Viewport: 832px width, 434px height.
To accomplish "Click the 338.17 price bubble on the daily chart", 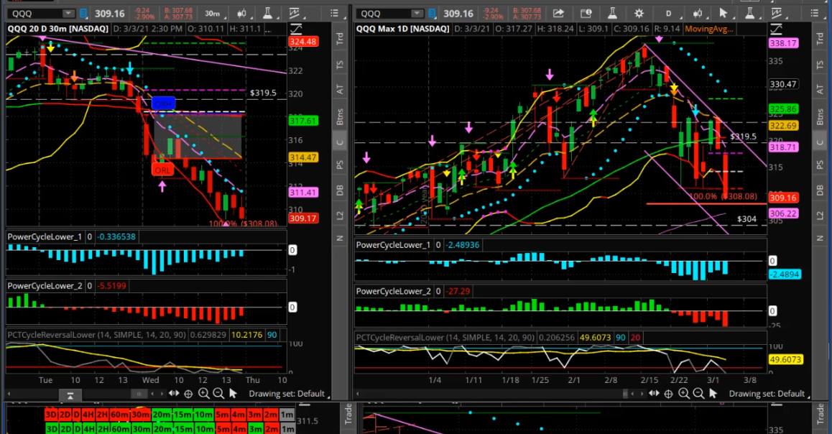I will tap(783, 43).
